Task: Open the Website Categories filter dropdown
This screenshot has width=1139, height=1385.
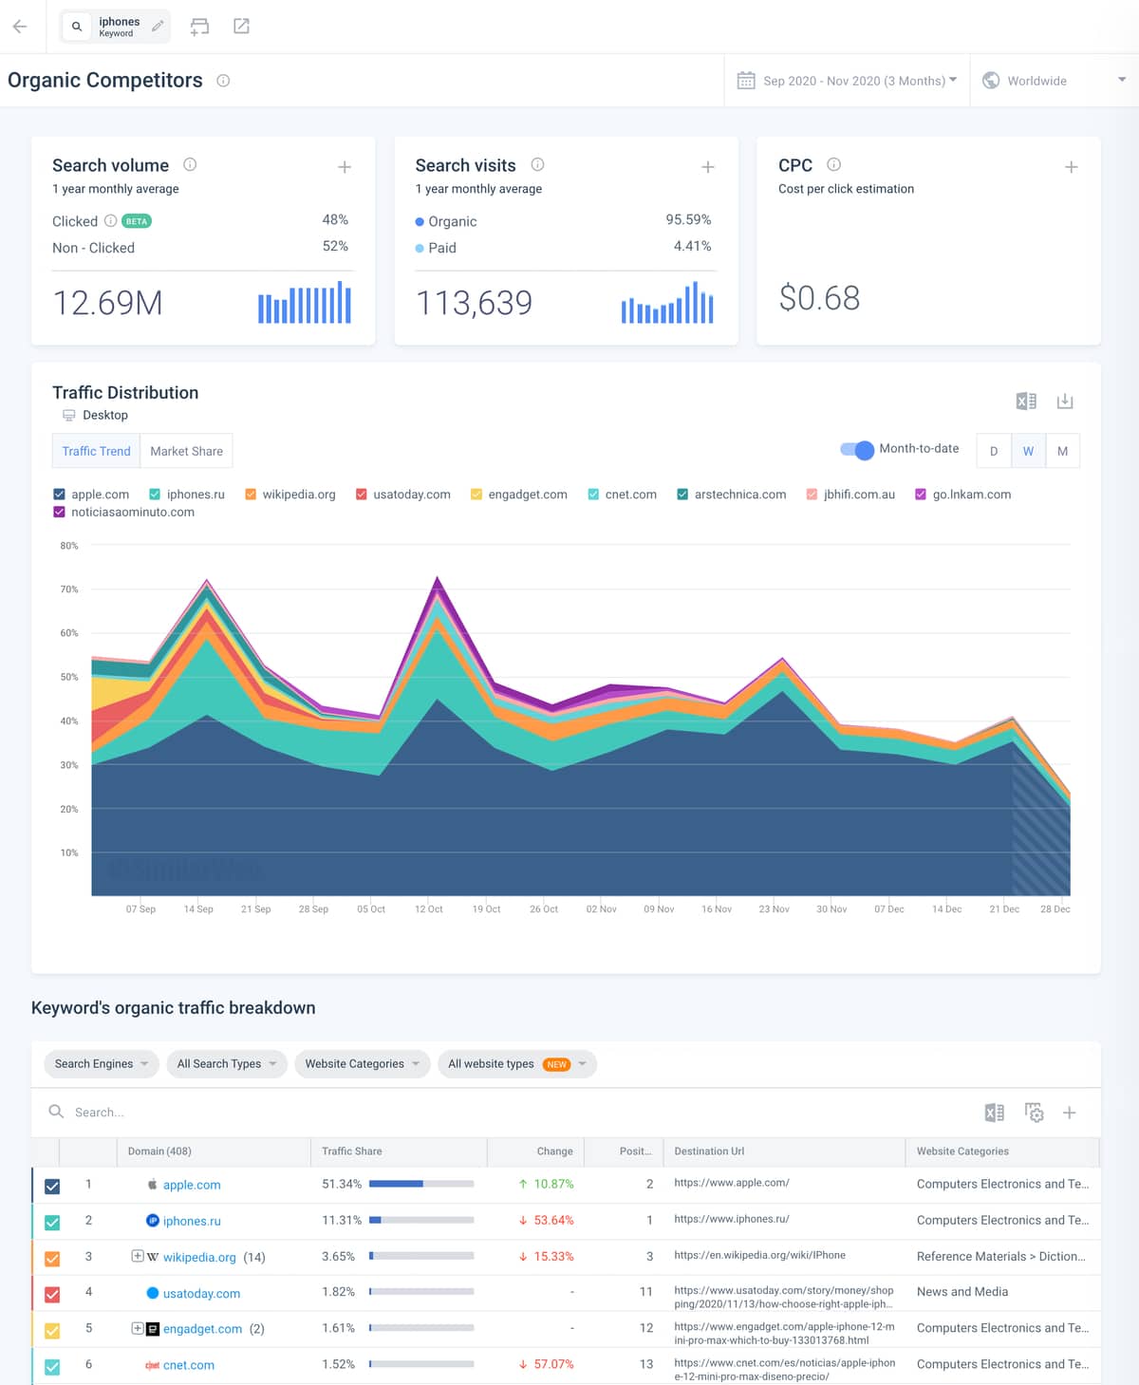Action: [x=362, y=1064]
